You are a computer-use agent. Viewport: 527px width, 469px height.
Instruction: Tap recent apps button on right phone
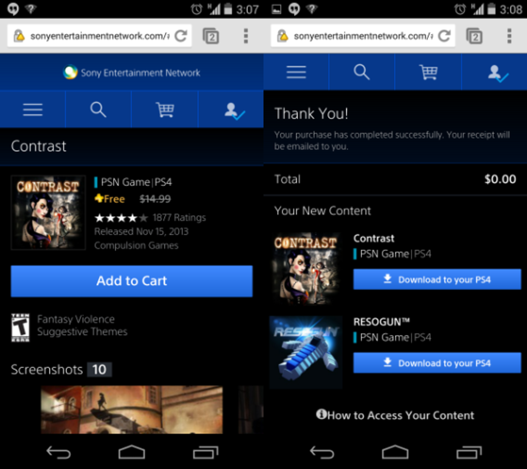pyautogui.click(x=469, y=452)
